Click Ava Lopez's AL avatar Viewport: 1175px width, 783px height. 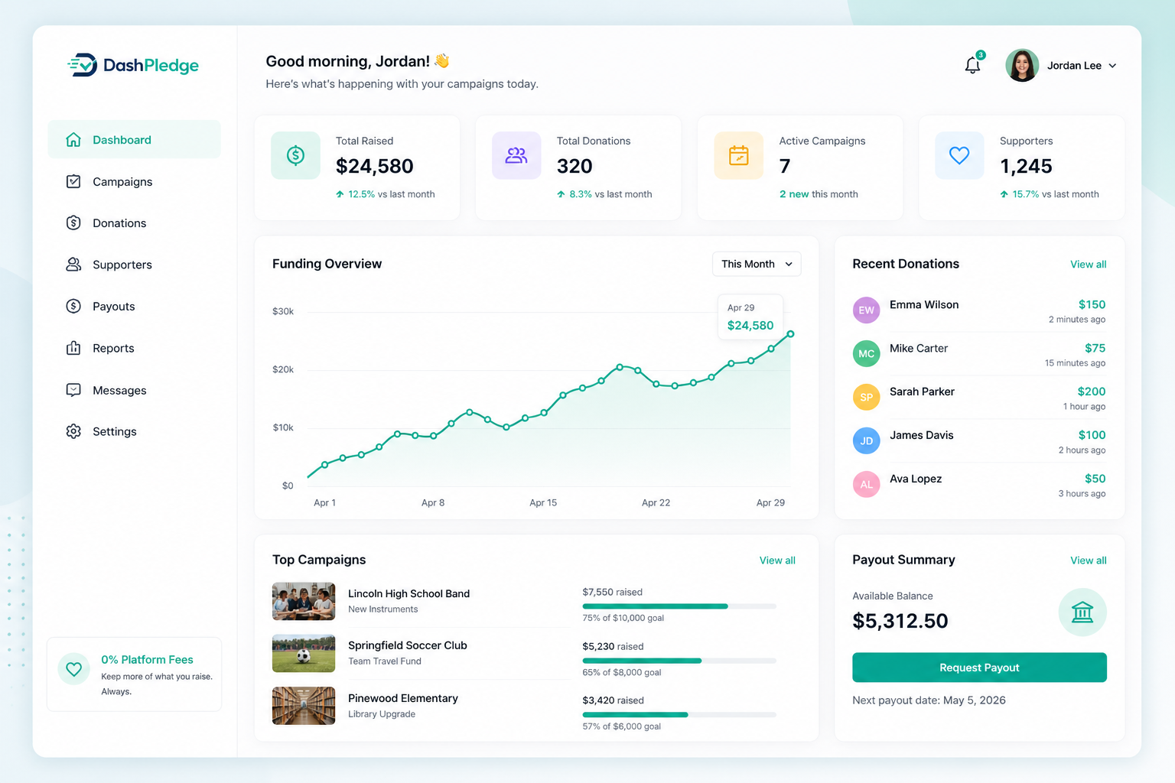click(x=866, y=484)
